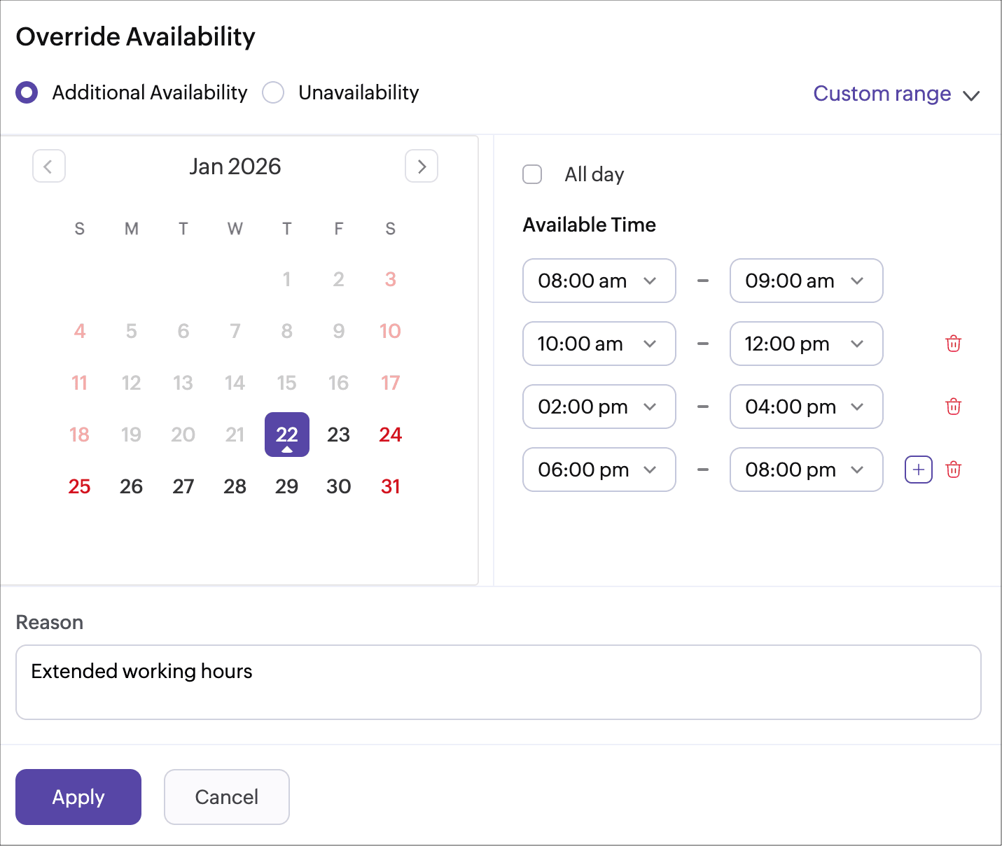This screenshot has height=846, width=1002.
Task: Pick January 28 on the calendar
Action: (x=235, y=486)
